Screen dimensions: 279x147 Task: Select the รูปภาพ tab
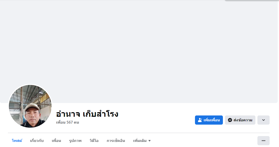(x=75, y=141)
